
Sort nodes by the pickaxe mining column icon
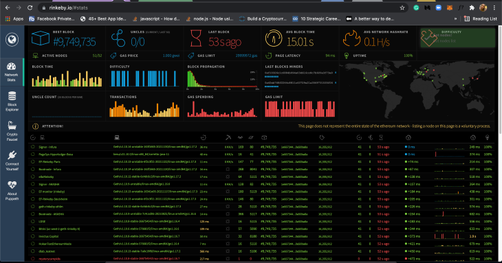(228, 137)
